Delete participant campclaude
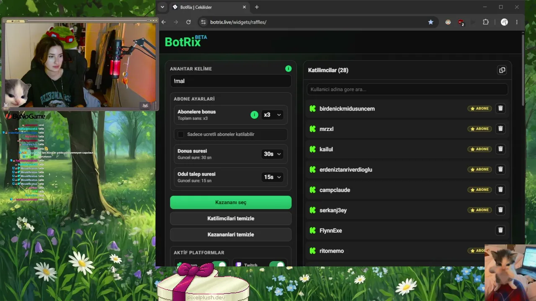Image resolution: width=536 pixels, height=301 pixels. (500, 190)
